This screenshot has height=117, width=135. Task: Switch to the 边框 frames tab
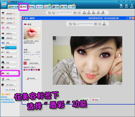(x=47, y=7)
